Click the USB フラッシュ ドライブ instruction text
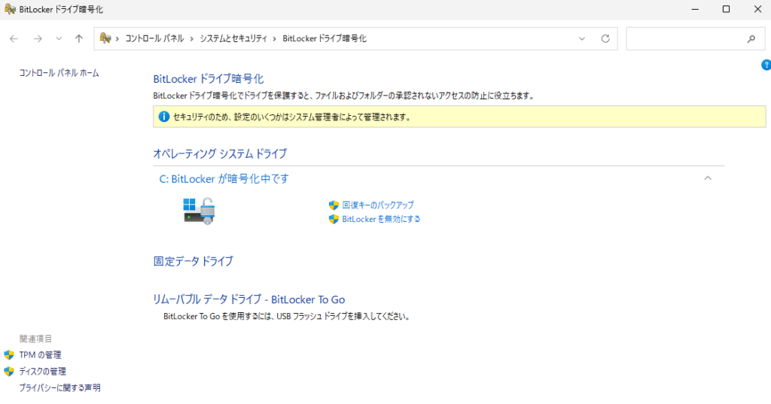This screenshot has height=404, width=771. click(287, 317)
